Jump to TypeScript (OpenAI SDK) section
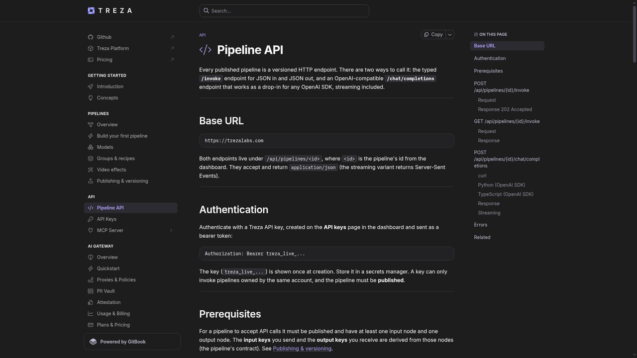This screenshot has width=637, height=358. (506, 194)
